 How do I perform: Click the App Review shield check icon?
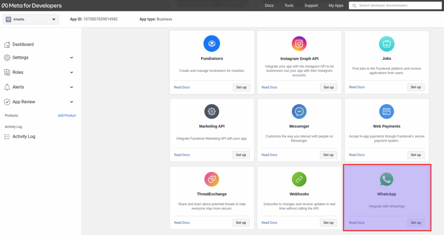pyautogui.click(x=7, y=101)
